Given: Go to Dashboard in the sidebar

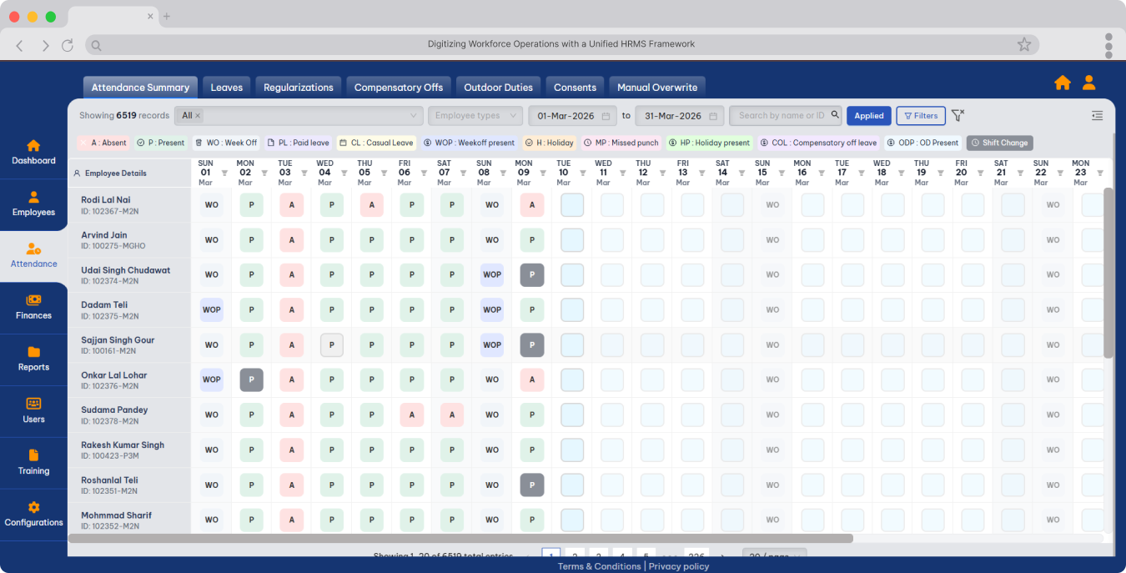Looking at the screenshot, I should pyautogui.click(x=33, y=152).
